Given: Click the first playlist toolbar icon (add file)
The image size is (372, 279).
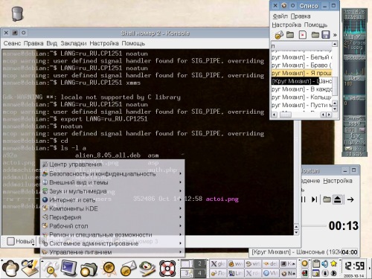Looking at the screenshot, I should click(x=279, y=35).
